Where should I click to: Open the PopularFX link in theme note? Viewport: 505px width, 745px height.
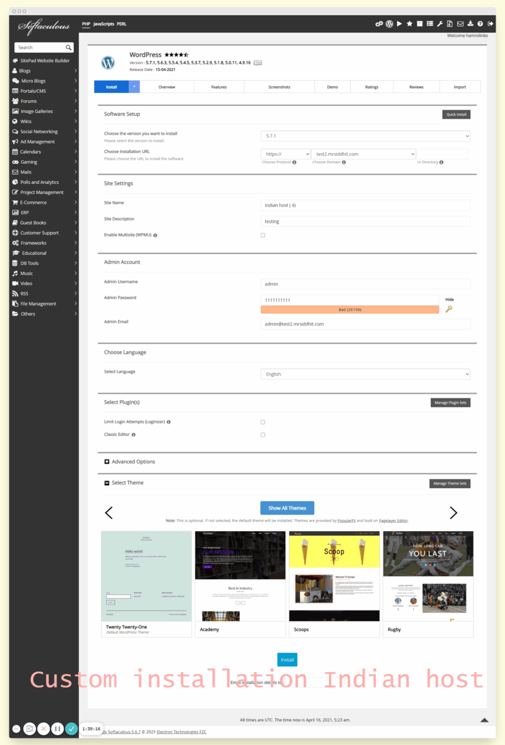click(347, 521)
